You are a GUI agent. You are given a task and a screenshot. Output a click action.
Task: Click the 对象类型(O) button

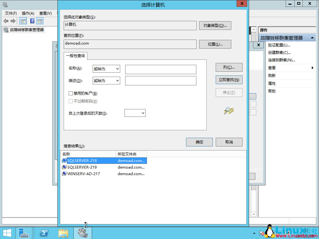point(215,26)
